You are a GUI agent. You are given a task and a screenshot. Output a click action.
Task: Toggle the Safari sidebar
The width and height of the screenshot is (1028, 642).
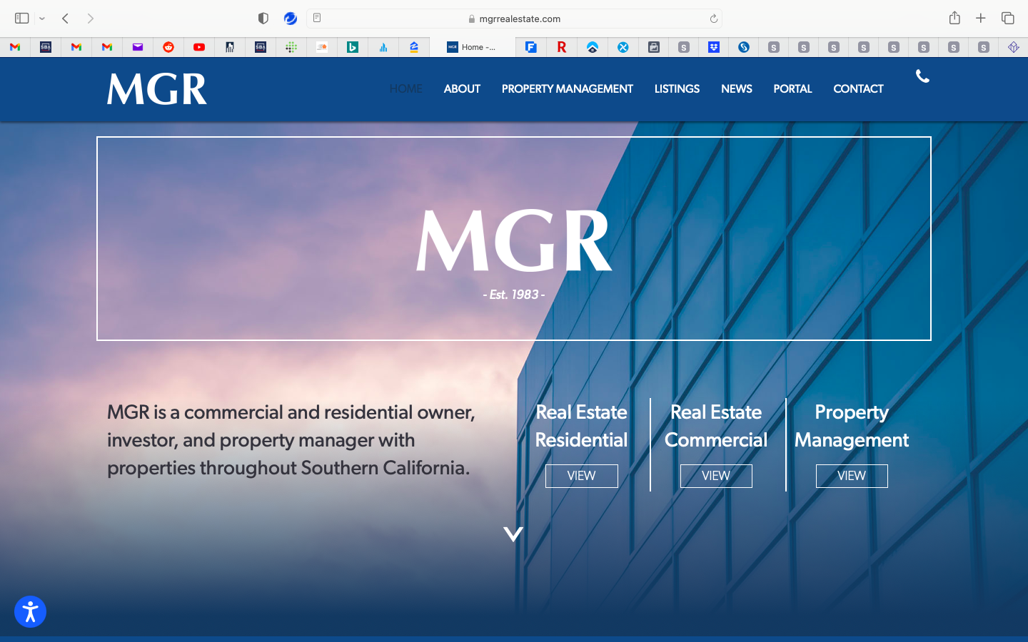[21, 19]
